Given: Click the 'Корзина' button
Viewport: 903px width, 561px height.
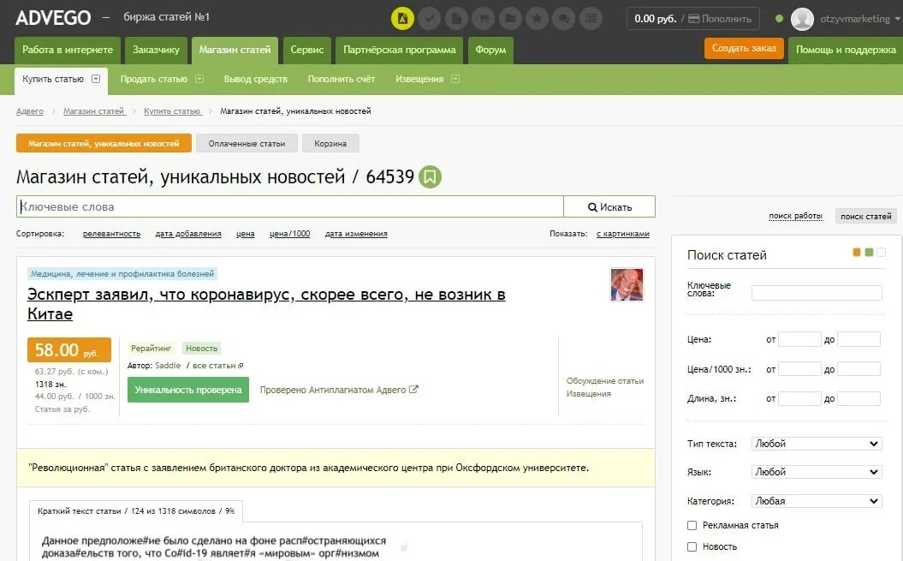Looking at the screenshot, I should click(330, 144).
